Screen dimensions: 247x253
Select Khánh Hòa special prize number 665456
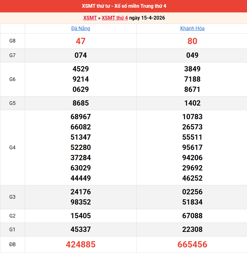tap(192, 245)
